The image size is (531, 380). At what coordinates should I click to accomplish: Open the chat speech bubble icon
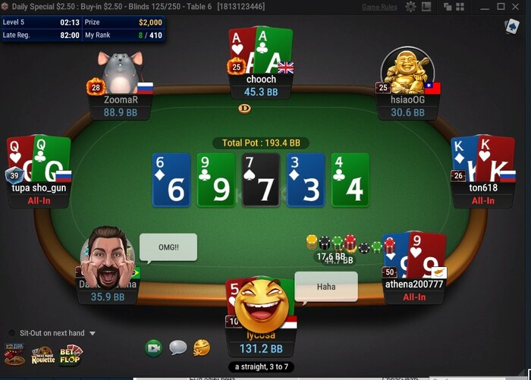178,348
